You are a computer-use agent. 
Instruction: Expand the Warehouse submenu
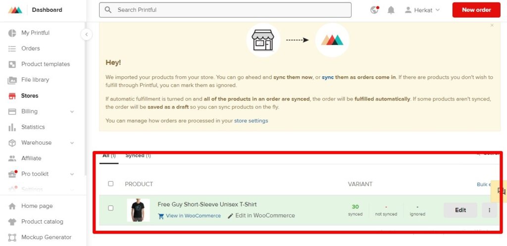pos(72,143)
